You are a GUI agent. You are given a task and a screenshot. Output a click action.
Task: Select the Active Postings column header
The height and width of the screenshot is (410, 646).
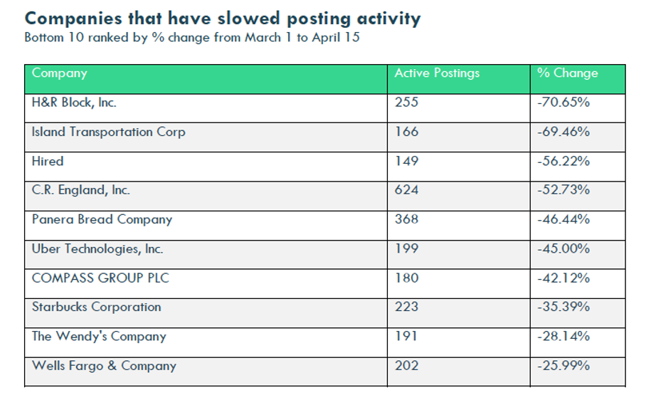(x=437, y=73)
